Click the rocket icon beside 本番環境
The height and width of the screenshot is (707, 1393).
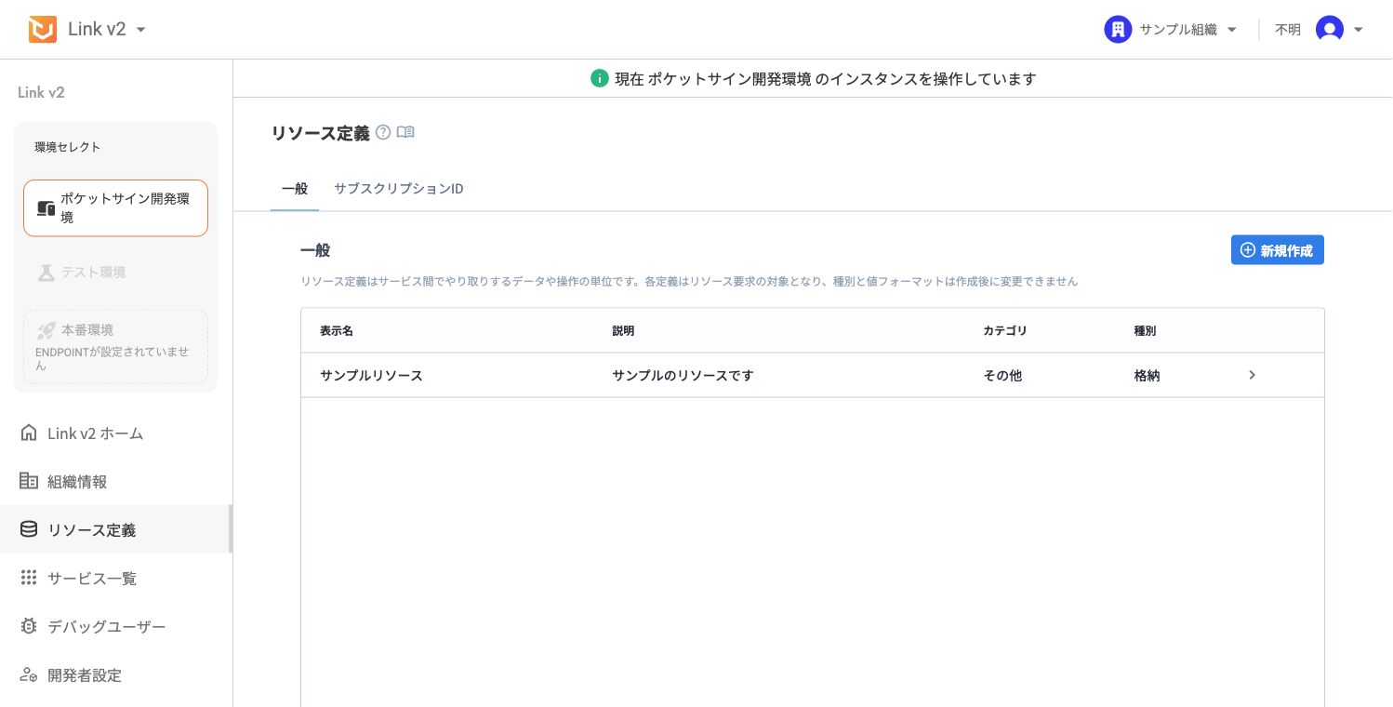pos(46,330)
